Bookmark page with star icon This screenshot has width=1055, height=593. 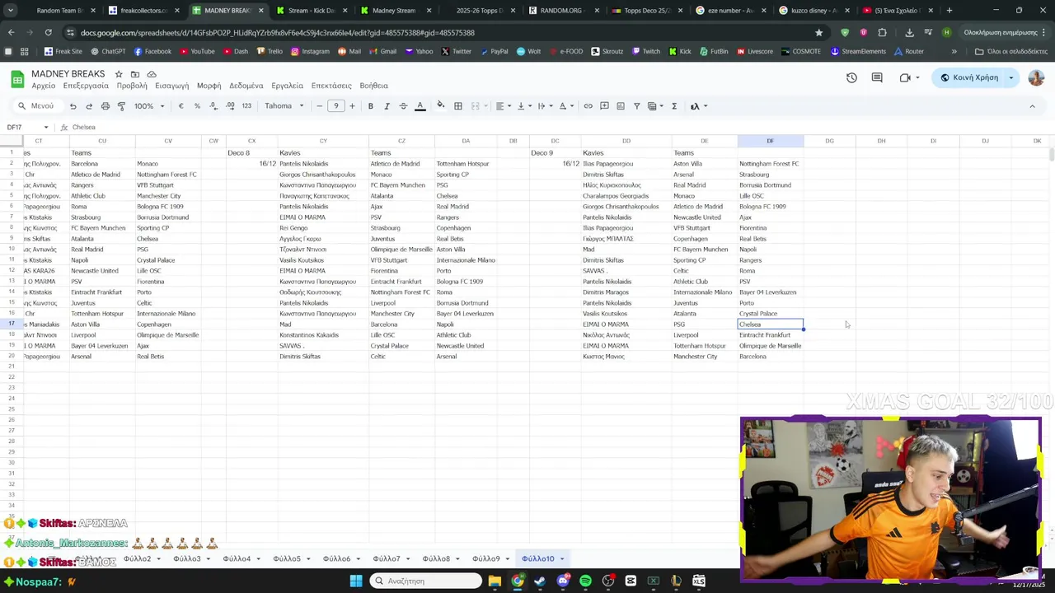pyautogui.click(x=818, y=33)
